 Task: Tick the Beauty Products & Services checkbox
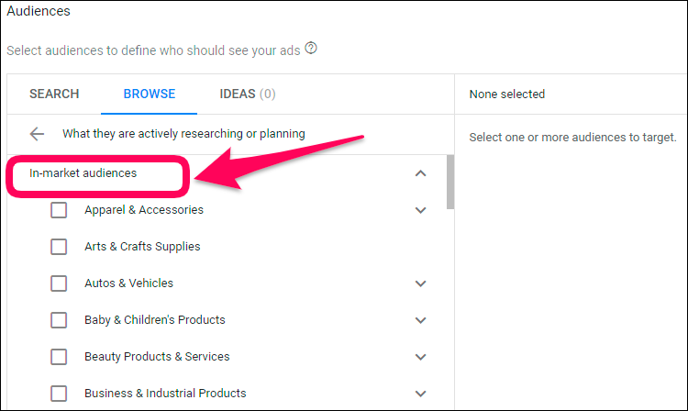59,357
